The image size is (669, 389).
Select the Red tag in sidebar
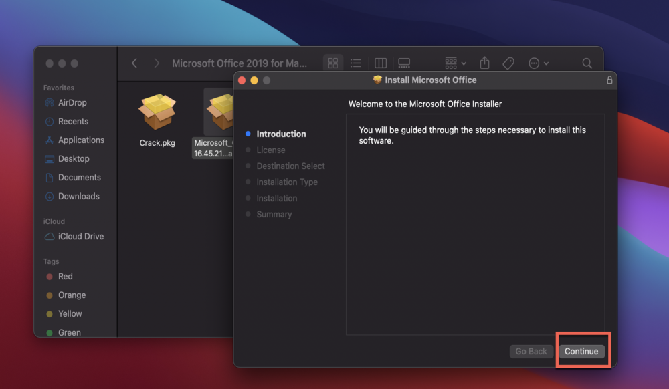(65, 277)
